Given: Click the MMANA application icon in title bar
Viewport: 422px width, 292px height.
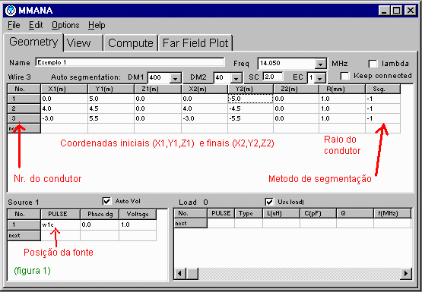Looking at the screenshot, I should pyautogui.click(x=11, y=11).
